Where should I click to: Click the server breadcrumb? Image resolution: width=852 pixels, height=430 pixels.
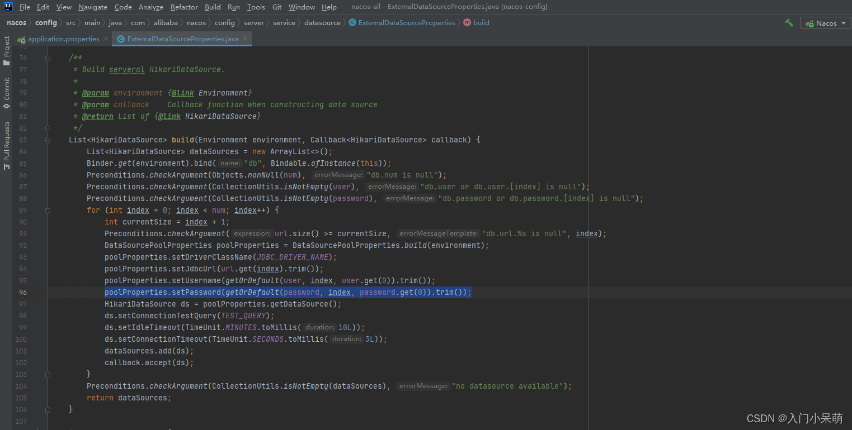254,23
